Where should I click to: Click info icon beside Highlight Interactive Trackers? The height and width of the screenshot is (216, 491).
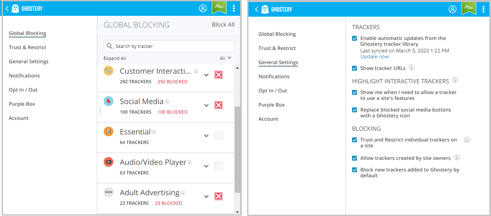point(455,80)
